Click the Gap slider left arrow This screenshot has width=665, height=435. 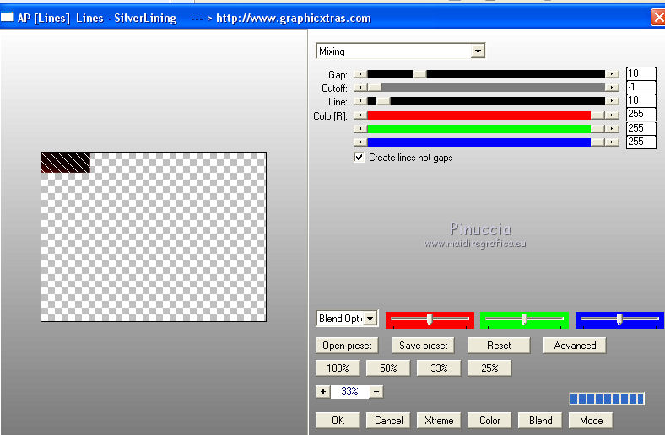pos(360,74)
